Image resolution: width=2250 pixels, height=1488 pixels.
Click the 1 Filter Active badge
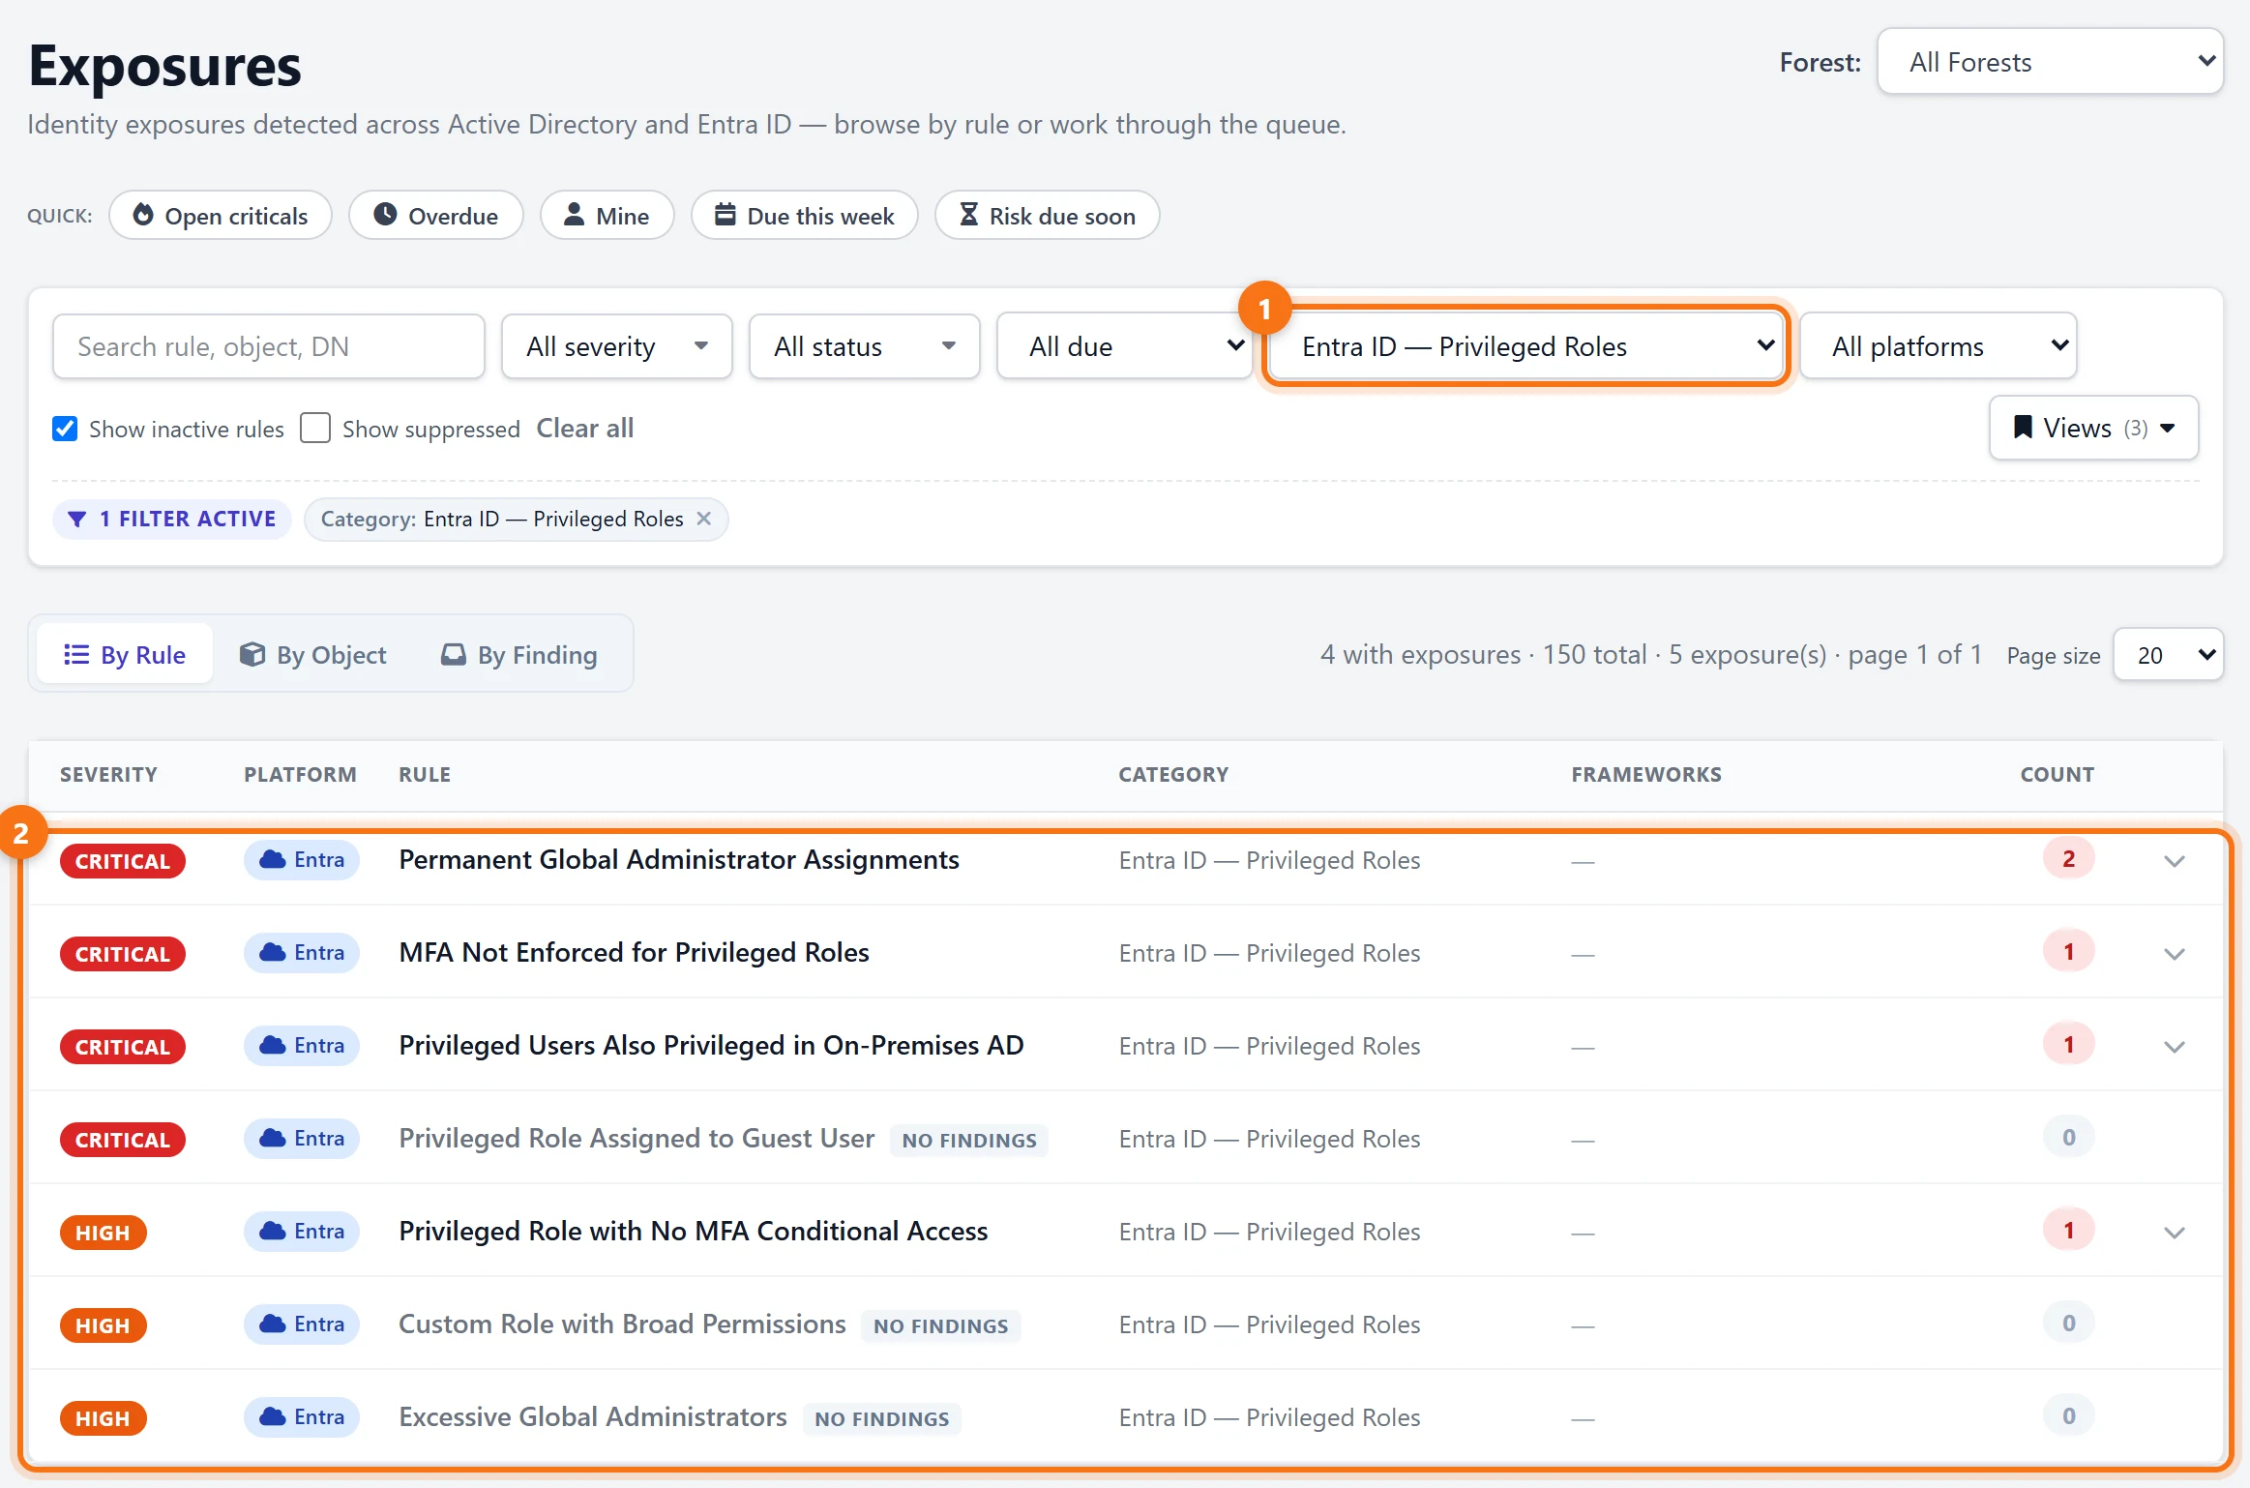[x=172, y=519]
